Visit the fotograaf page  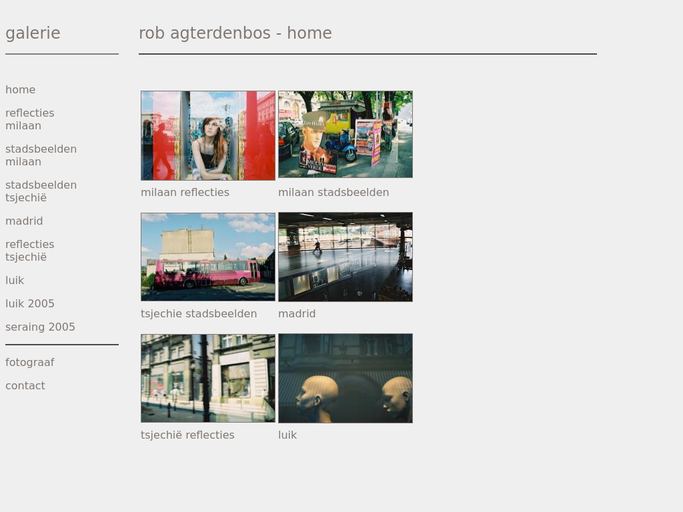coord(29,363)
